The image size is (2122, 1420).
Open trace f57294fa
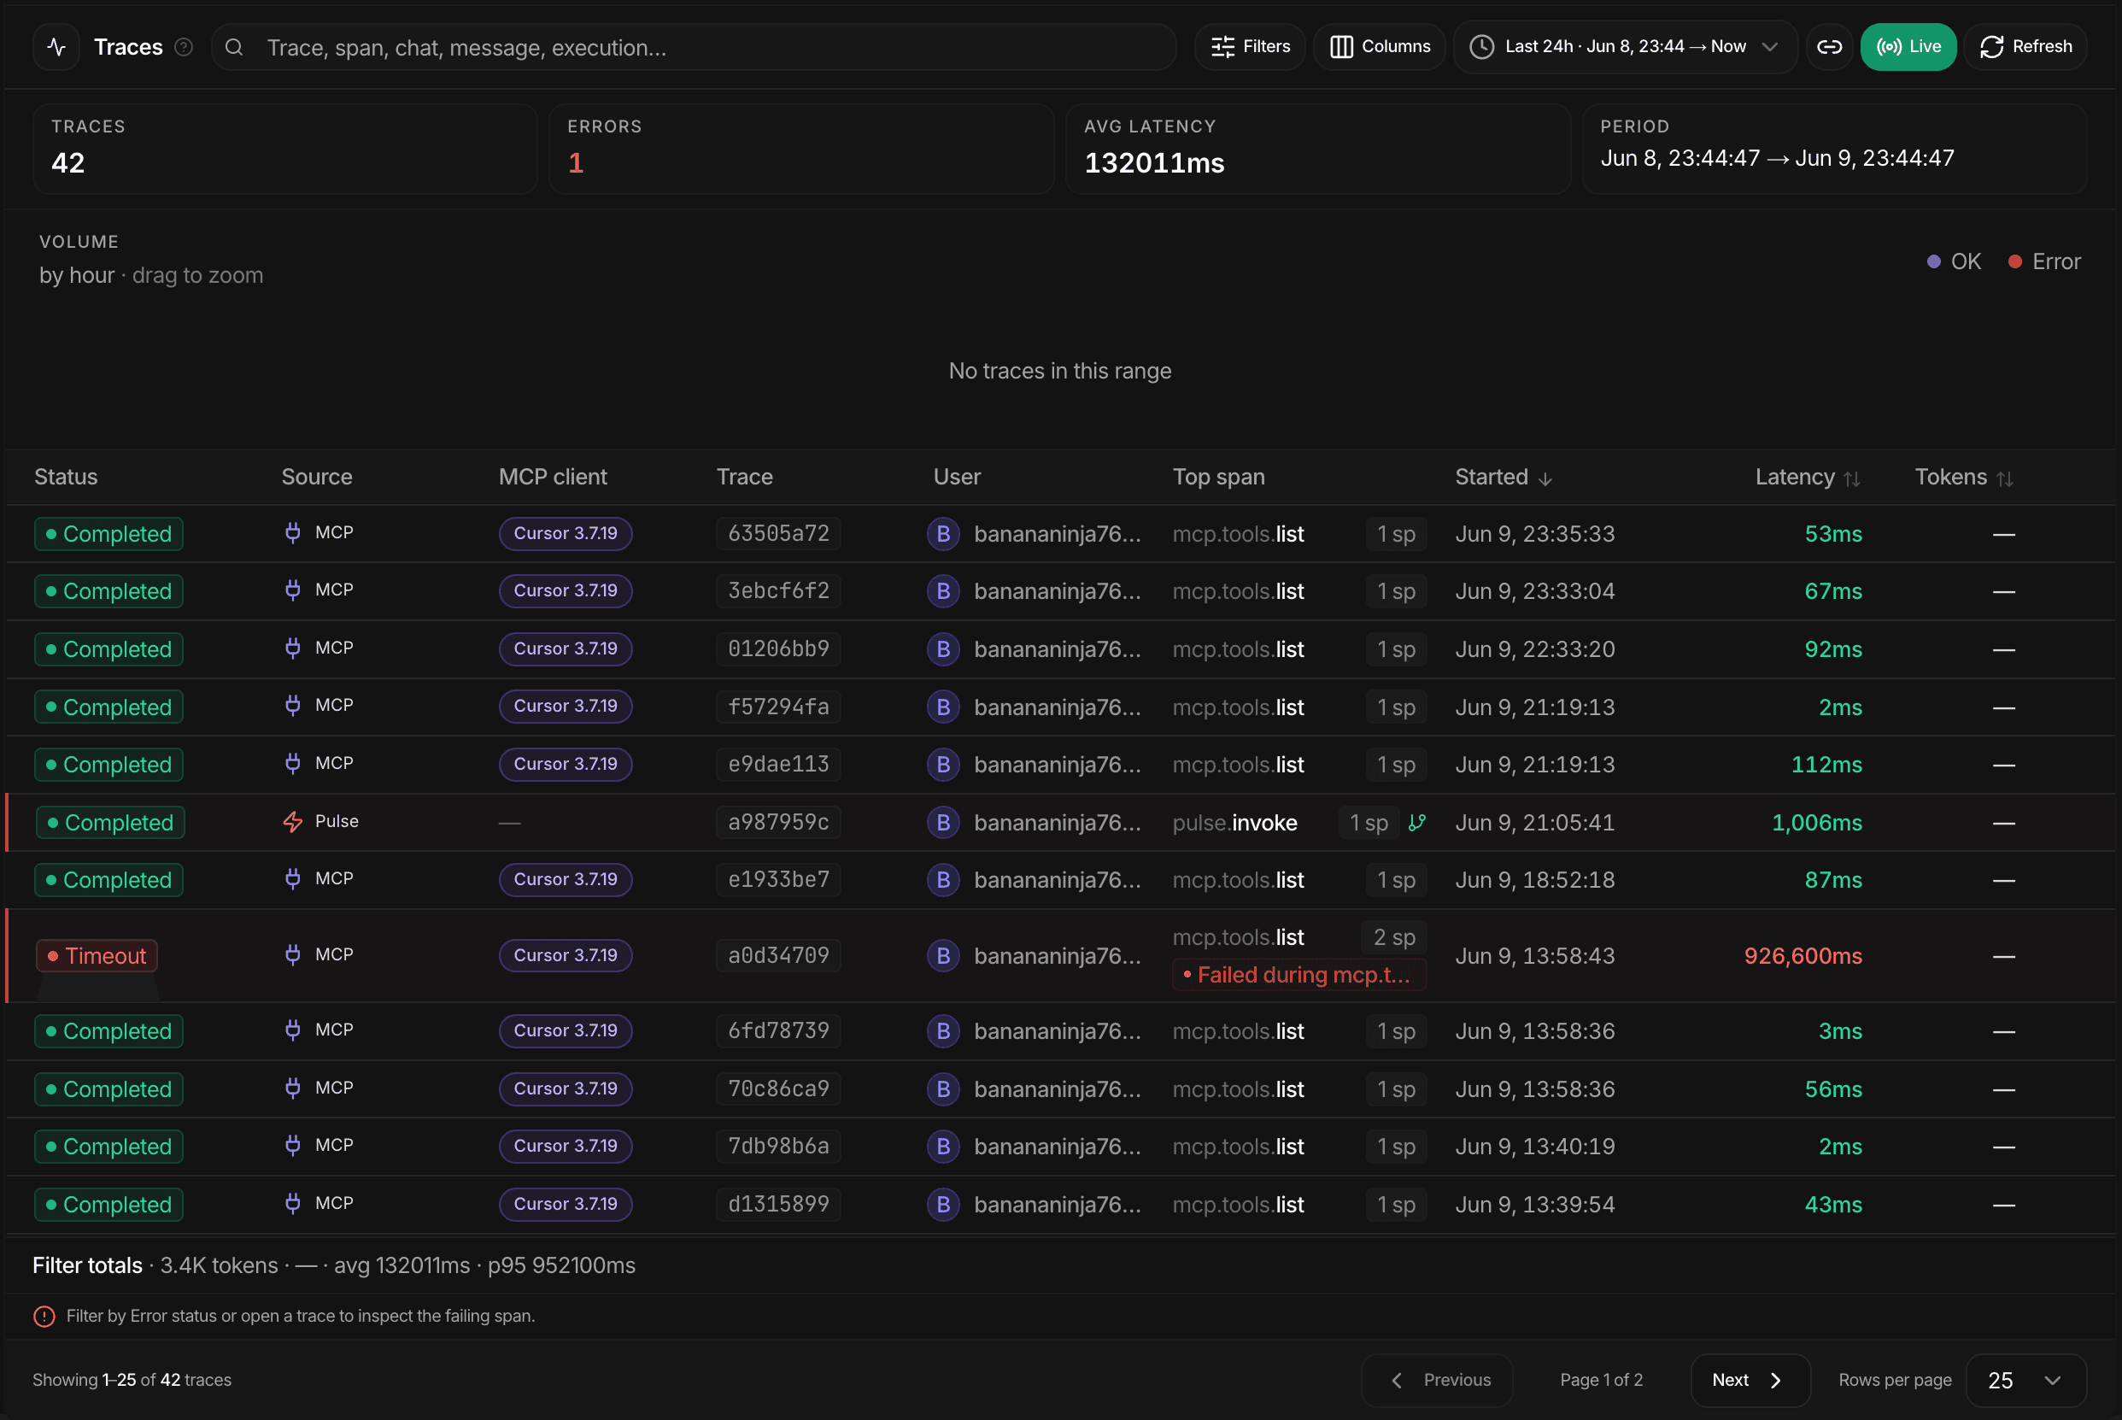tap(778, 707)
